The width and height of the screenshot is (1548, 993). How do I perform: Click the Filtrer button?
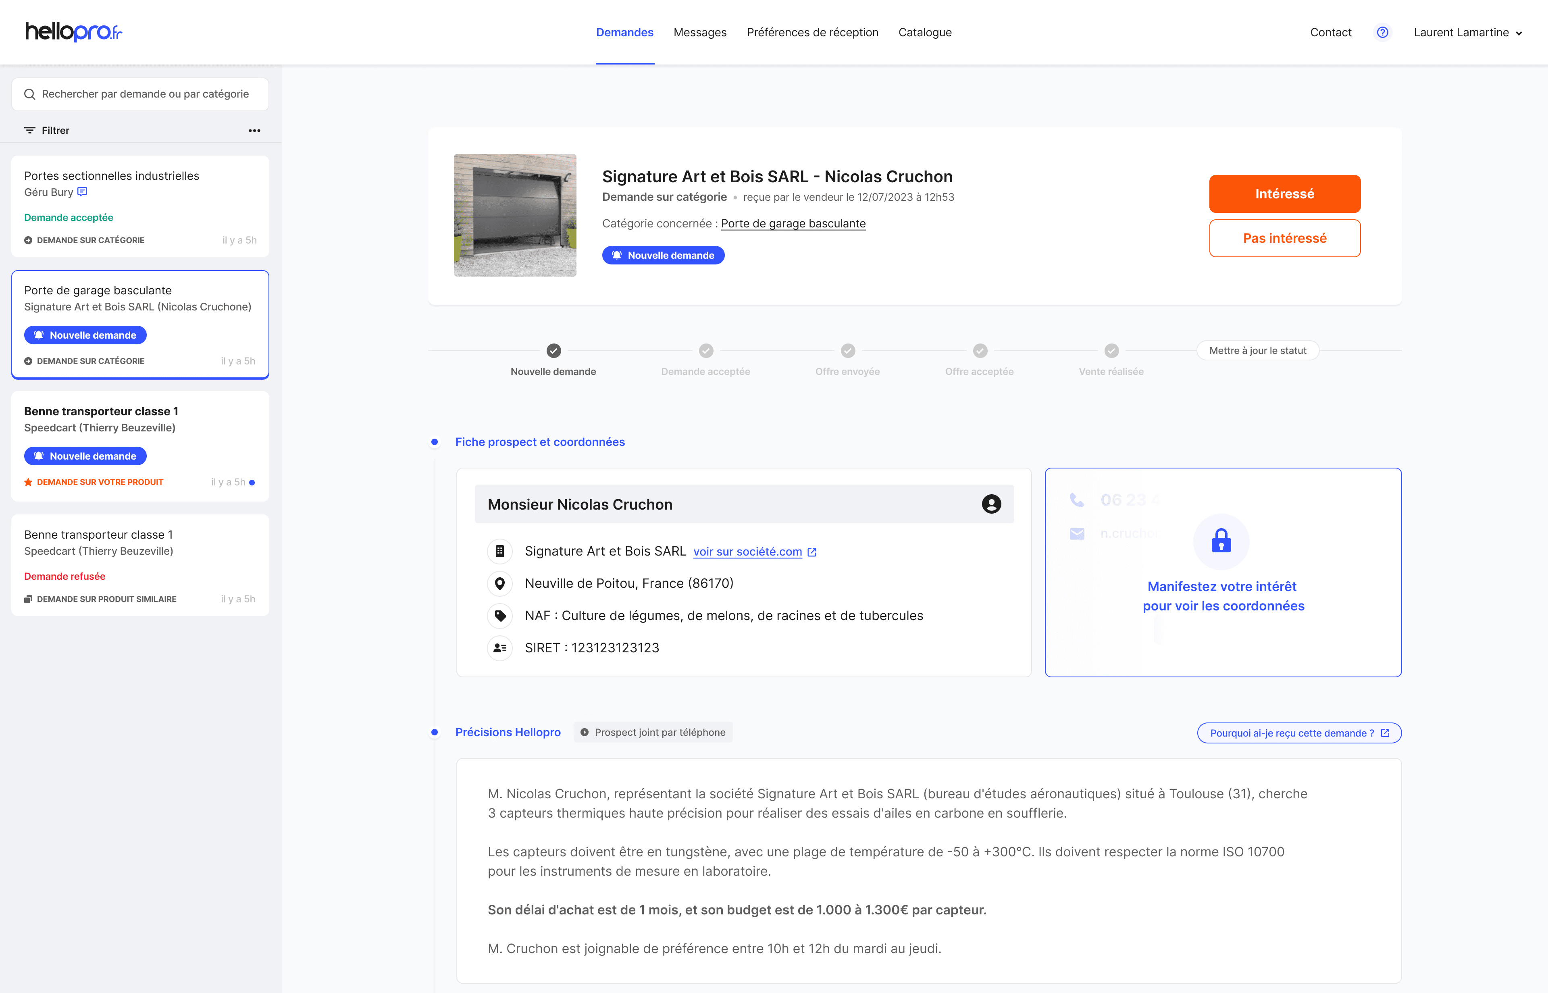tap(47, 130)
